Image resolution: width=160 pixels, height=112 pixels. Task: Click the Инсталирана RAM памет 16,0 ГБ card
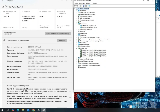click(10, 19)
